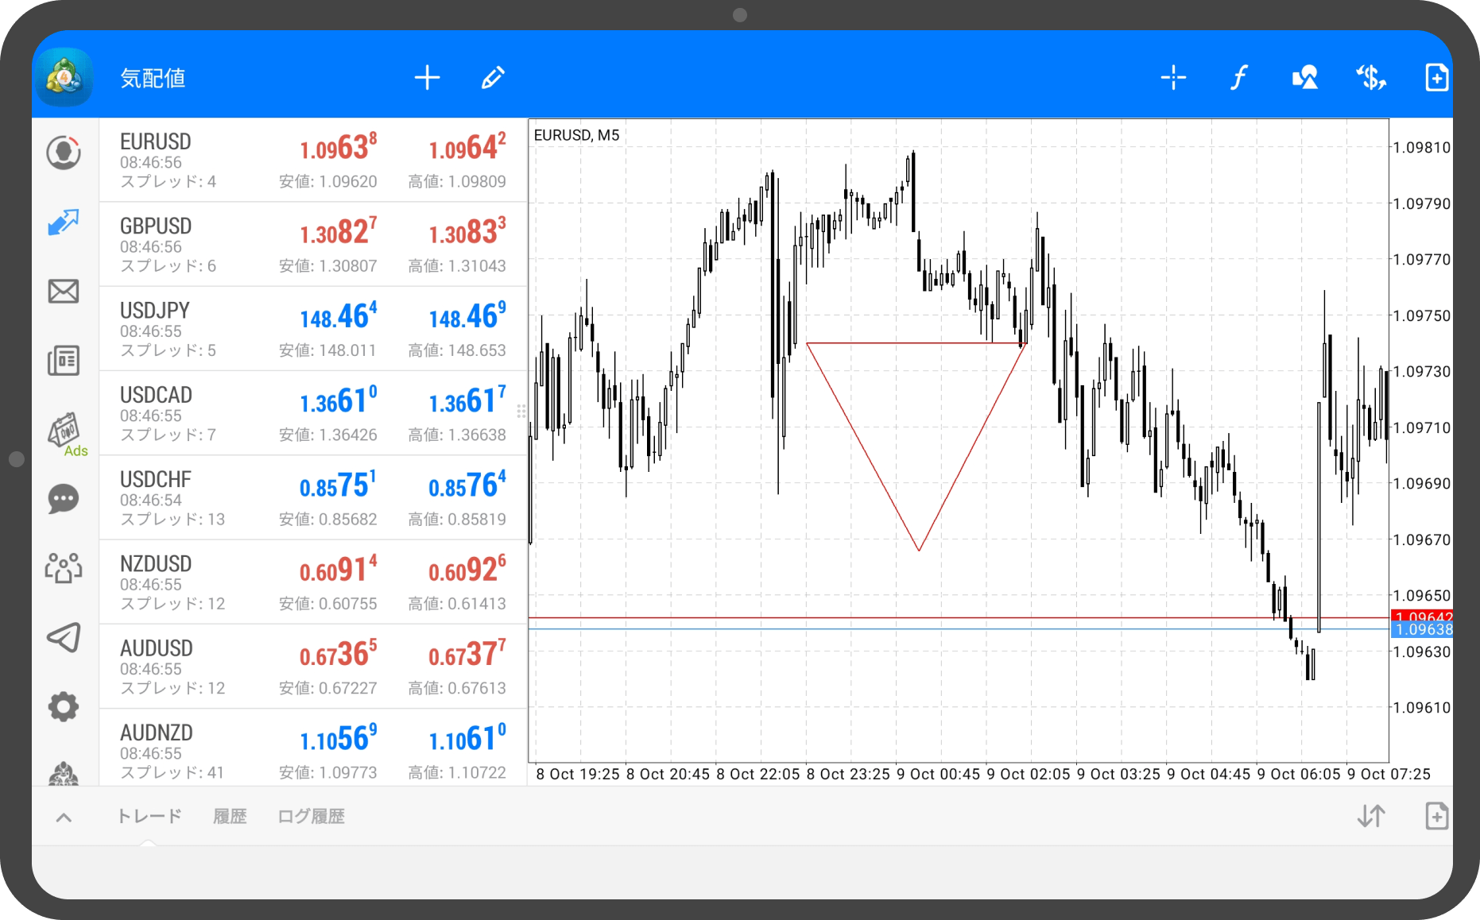This screenshot has height=920, width=1480.
Task: Click the red triangle object on chart
Action: tap(916, 343)
